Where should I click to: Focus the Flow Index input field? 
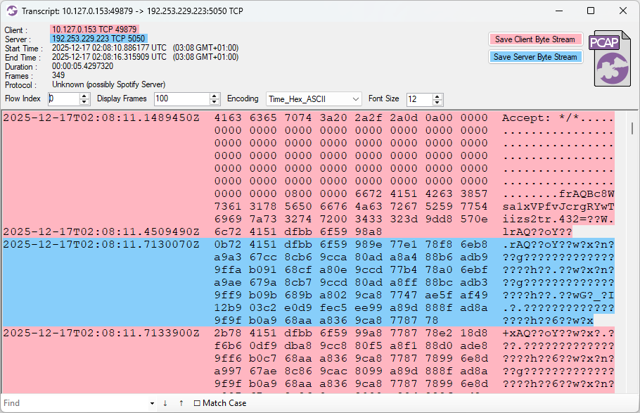tap(63, 99)
